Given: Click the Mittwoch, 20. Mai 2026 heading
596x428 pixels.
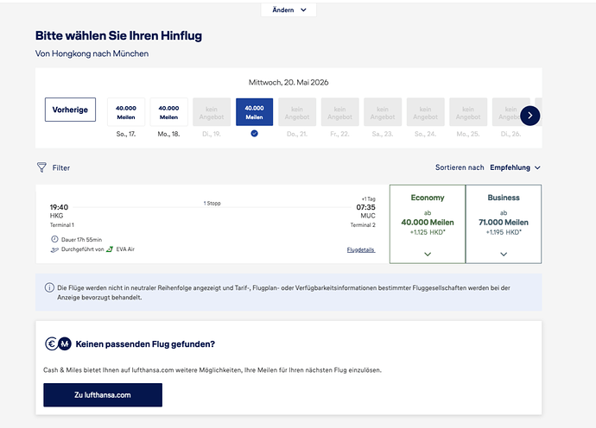Looking at the screenshot, I should pos(288,83).
